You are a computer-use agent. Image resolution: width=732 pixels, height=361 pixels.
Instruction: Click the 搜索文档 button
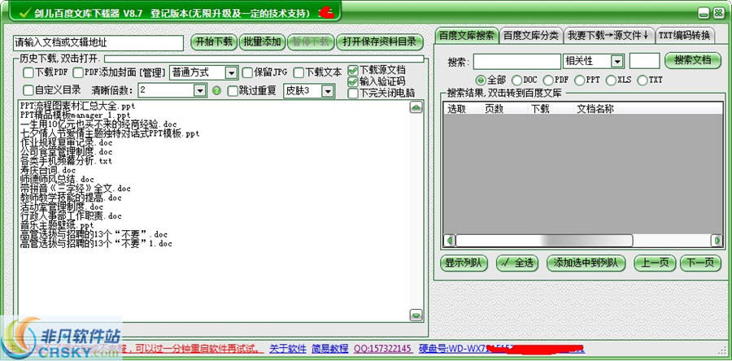point(693,60)
